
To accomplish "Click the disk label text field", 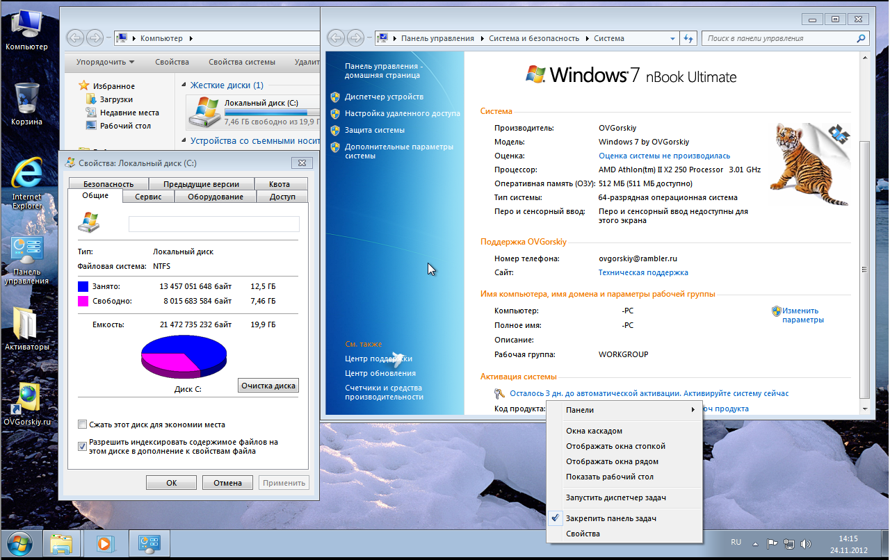I will coord(214,224).
